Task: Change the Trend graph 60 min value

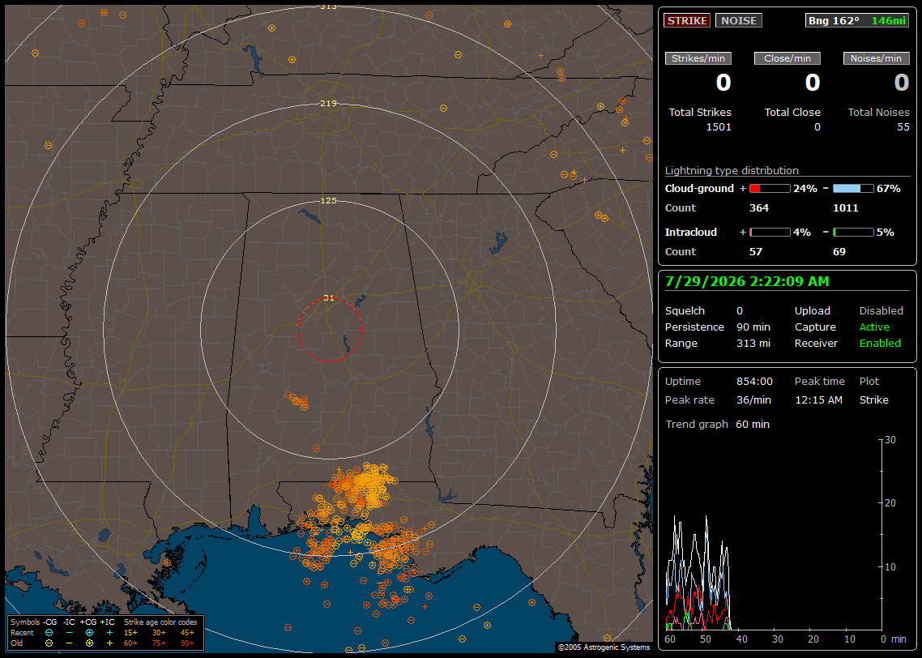Action: 752,424
